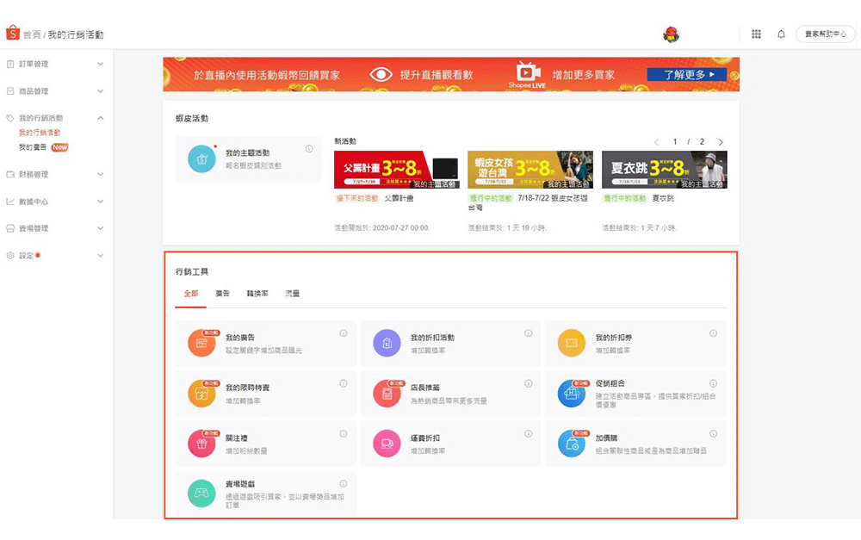Screen dimensions: 861x540
Task: Show info tooltip on 促銷組合 card
Action: coord(713,383)
